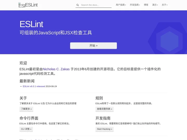The image size is (187, 140).
Task: Click the 欢迎 heading
Action: click(23, 63)
